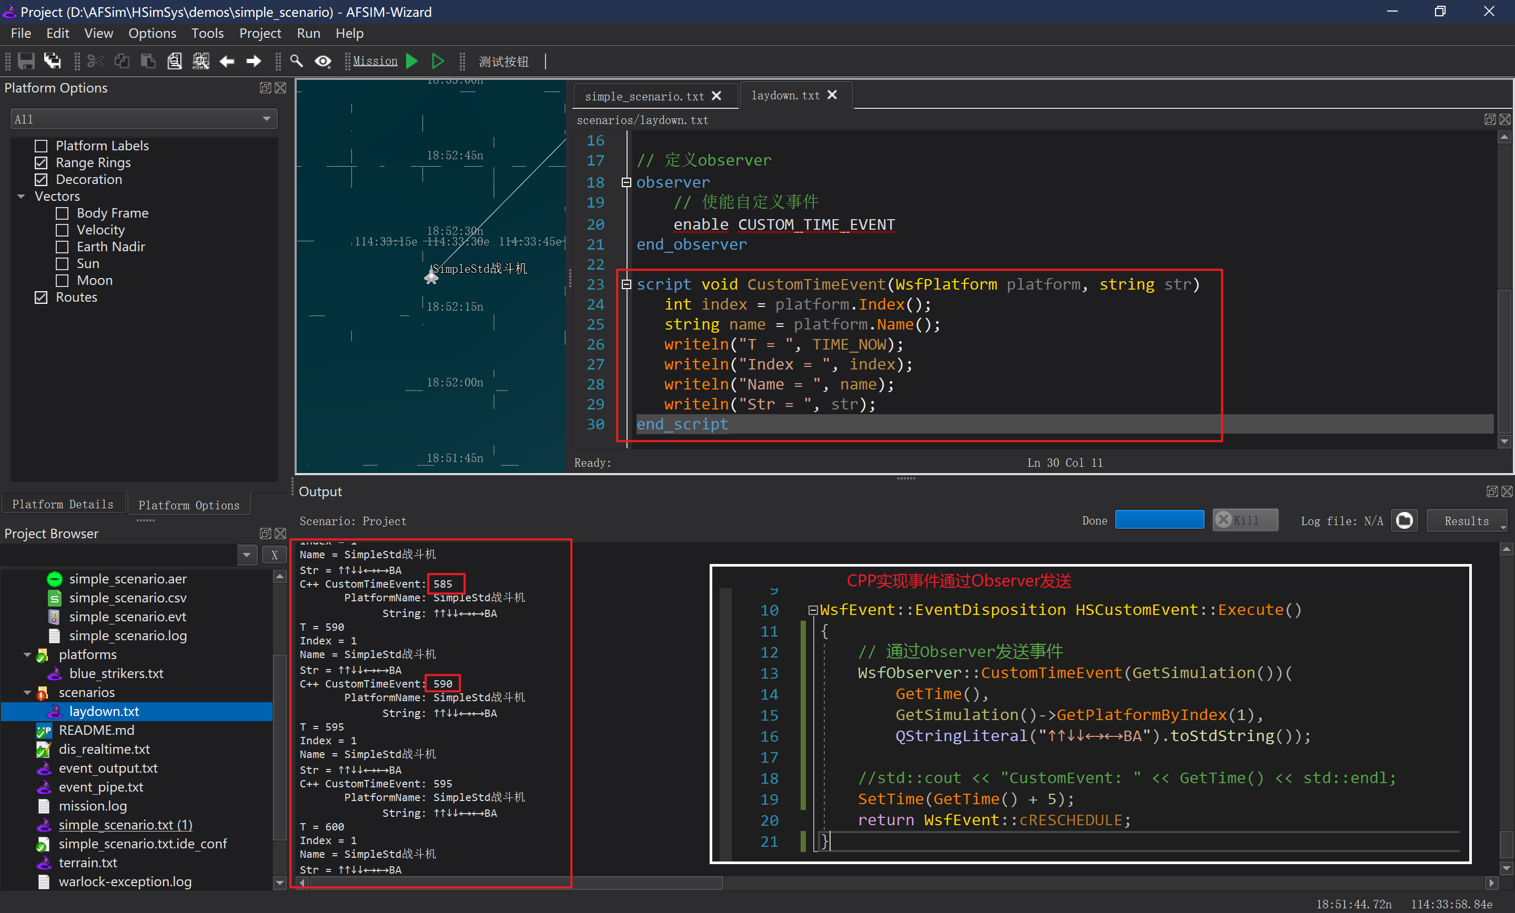The image size is (1515, 913).
Task: Click the back arrow navigation icon
Action: click(227, 61)
